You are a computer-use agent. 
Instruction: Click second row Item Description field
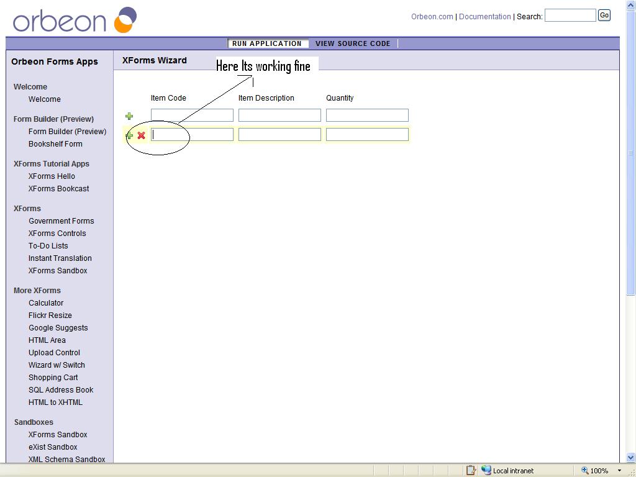[279, 134]
